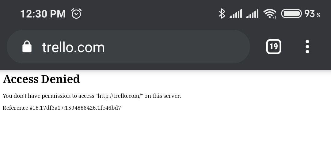
Task: Open the three-dot browser menu
Action: click(307, 47)
